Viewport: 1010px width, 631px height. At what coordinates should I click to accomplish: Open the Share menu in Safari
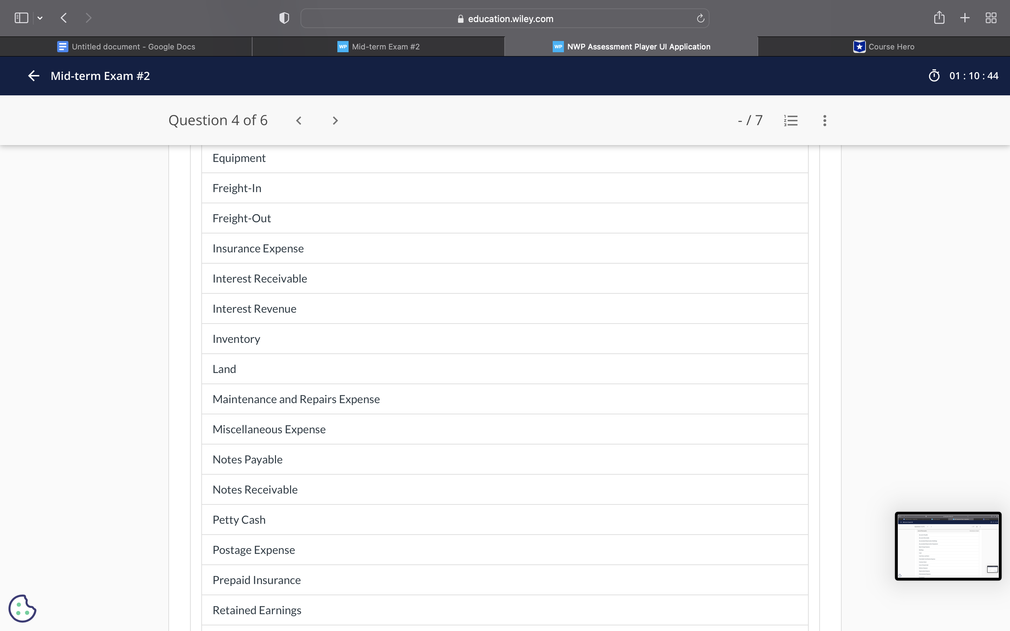point(939,18)
